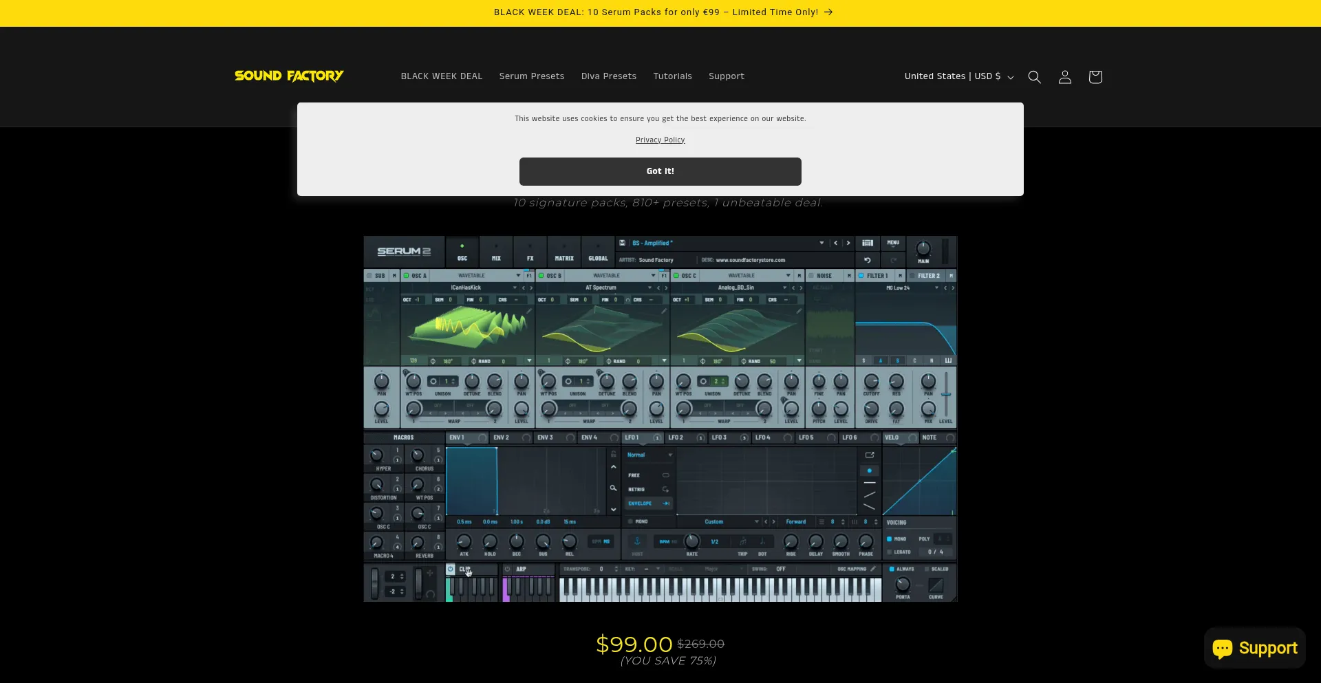The width and height of the screenshot is (1321, 683).
Task: Open the Serum Presets menu item
Action: [x=531, y=76]
